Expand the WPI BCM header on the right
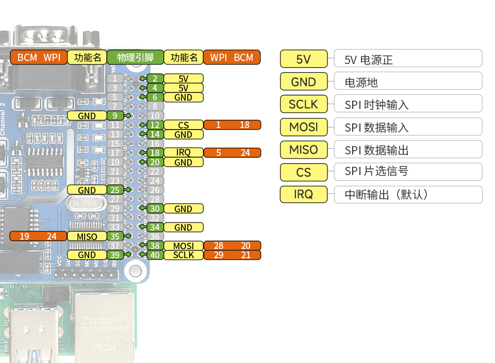Viewport: 495px width, 363px height. coord(232,57)
